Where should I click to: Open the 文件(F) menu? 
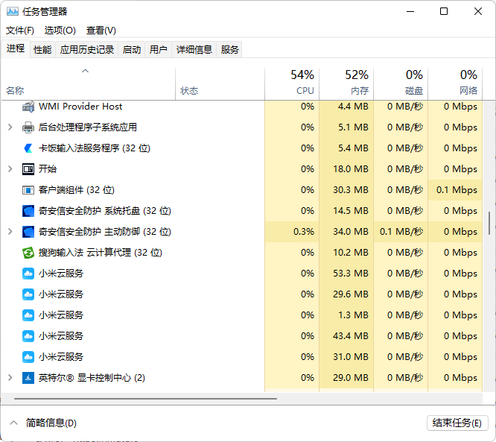pos(20,31)
